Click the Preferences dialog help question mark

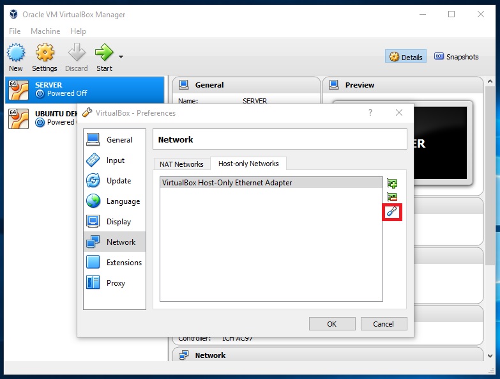370,112
